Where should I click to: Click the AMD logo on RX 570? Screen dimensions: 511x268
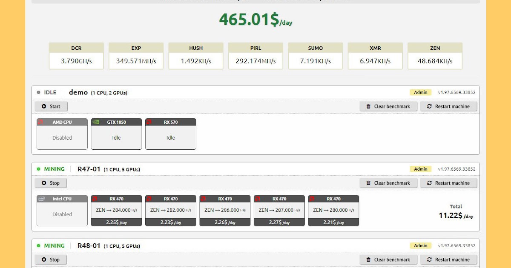(x=149, y=122)
